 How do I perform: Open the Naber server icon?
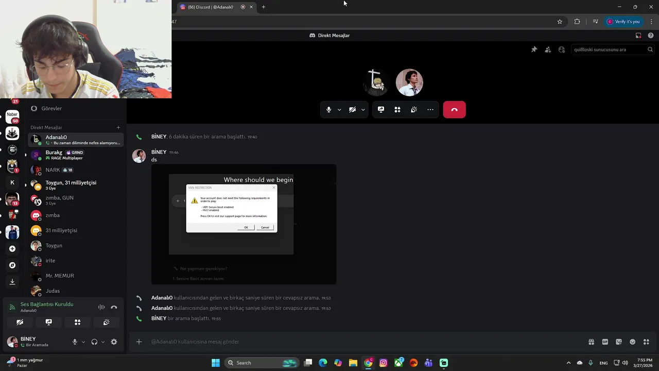tap(12, 117)
